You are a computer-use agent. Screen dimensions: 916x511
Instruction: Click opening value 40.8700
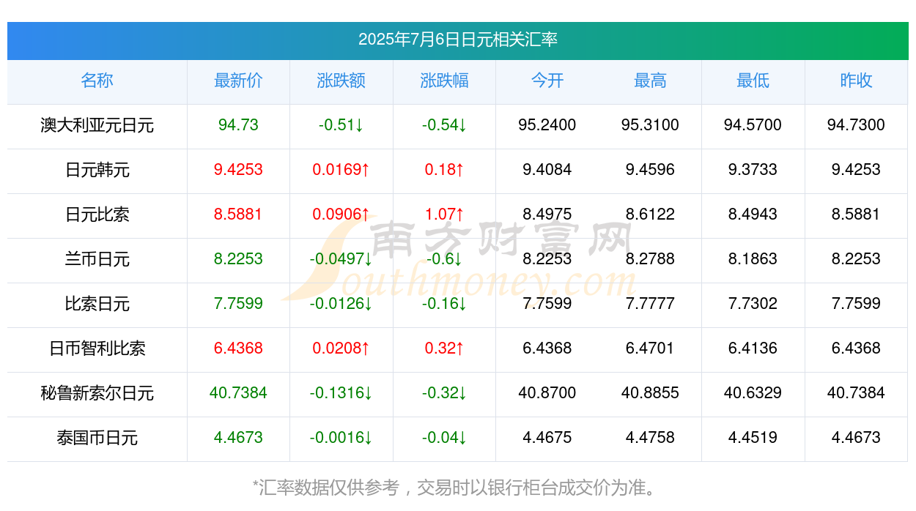coord(547,393)
